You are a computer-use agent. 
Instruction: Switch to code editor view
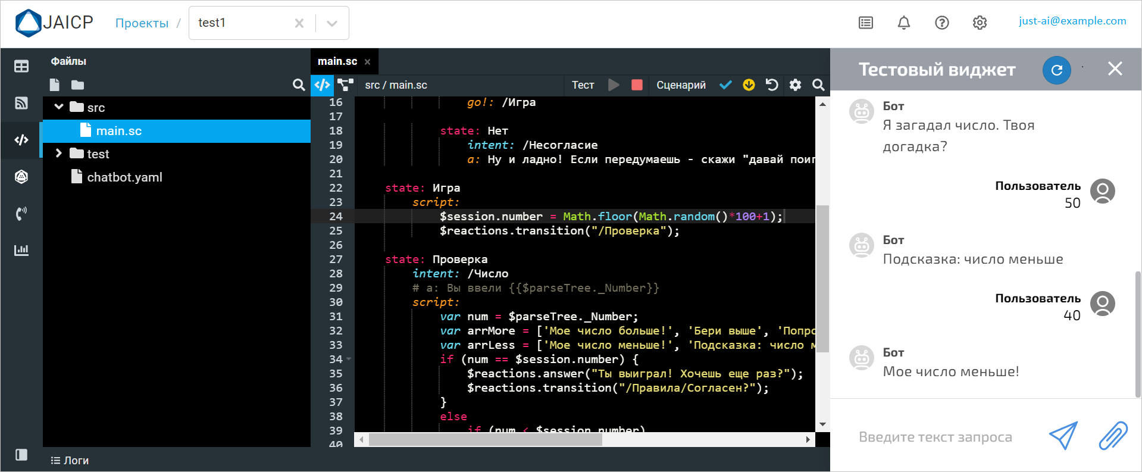point(322,85)
